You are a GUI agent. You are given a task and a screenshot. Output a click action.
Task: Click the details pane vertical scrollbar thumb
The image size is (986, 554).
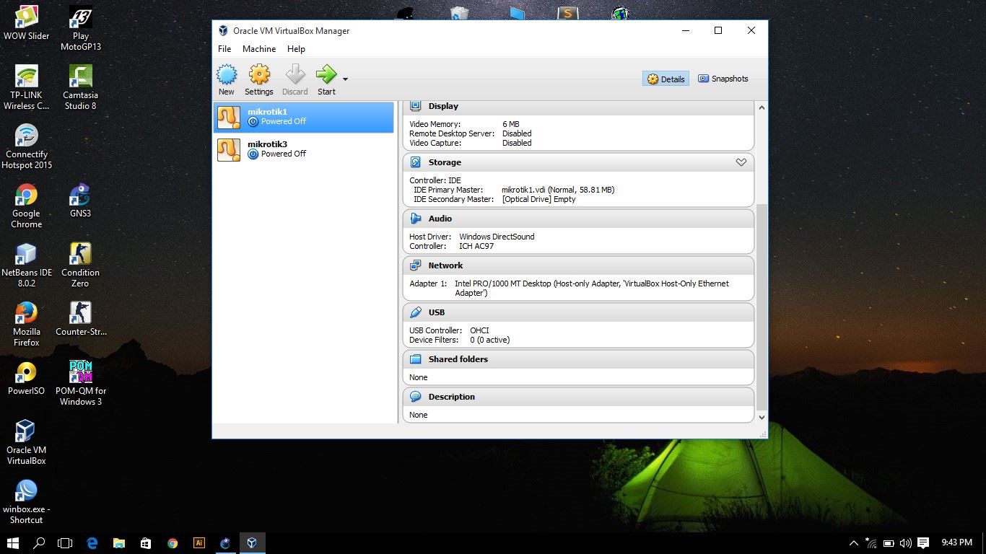(761, 307)
